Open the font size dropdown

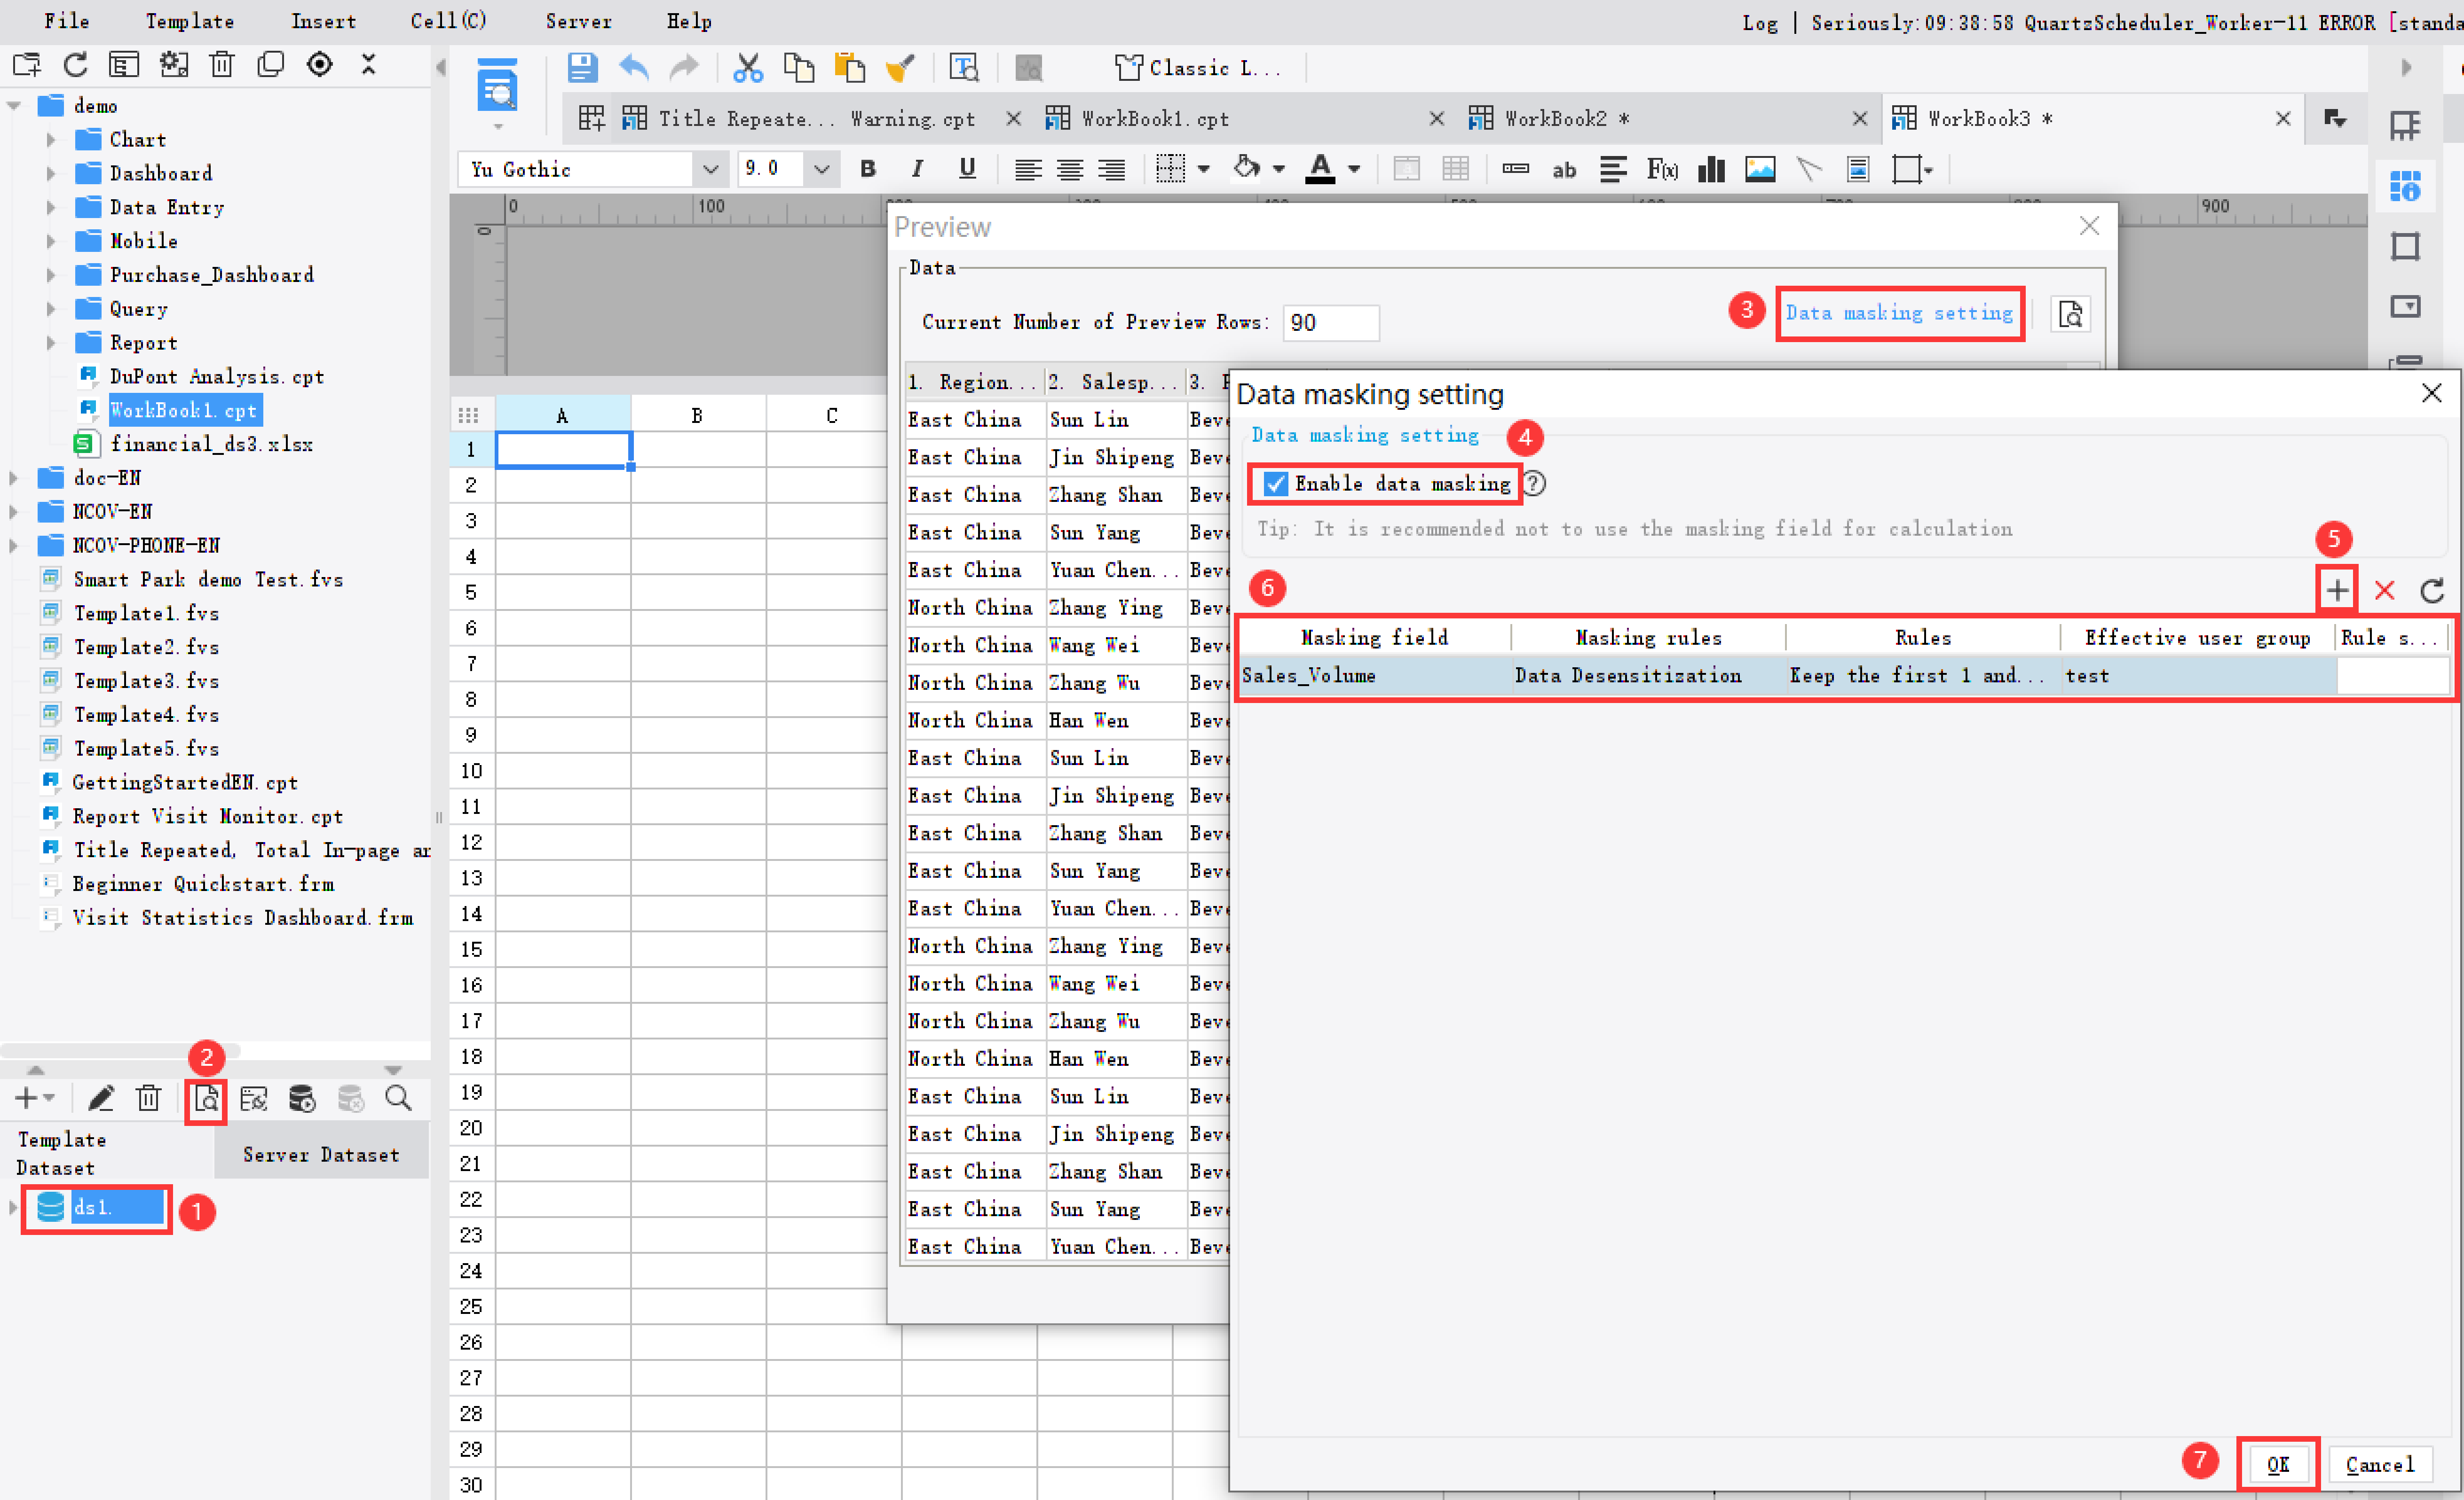pyautogui.click(x=821, y=168)
